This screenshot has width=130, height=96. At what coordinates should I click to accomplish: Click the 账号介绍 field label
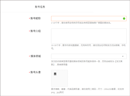tap(36, 31)
